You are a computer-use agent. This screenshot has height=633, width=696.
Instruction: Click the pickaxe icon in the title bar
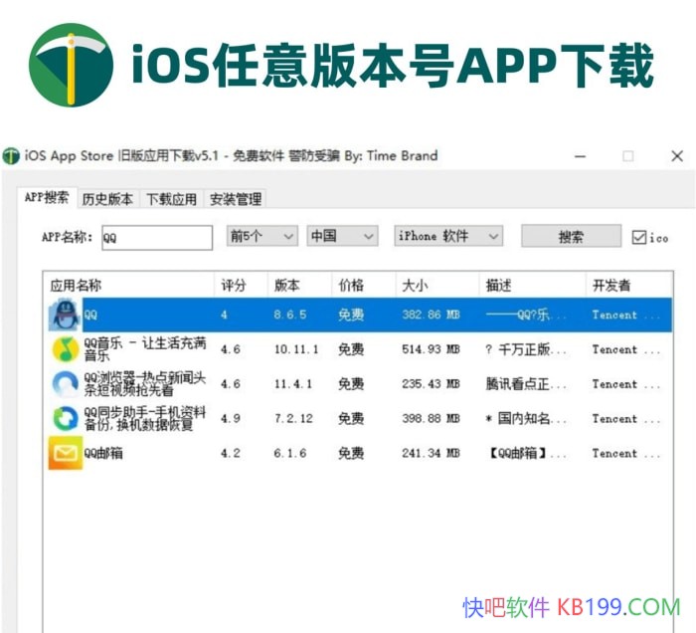tap(12, 156)
